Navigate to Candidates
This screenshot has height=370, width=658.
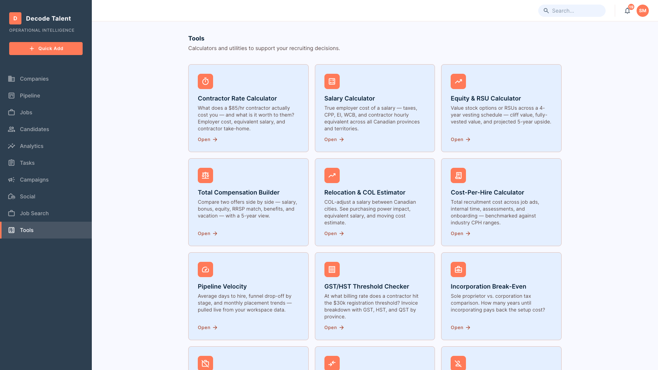pyautogui.click(x=46, y=129)
